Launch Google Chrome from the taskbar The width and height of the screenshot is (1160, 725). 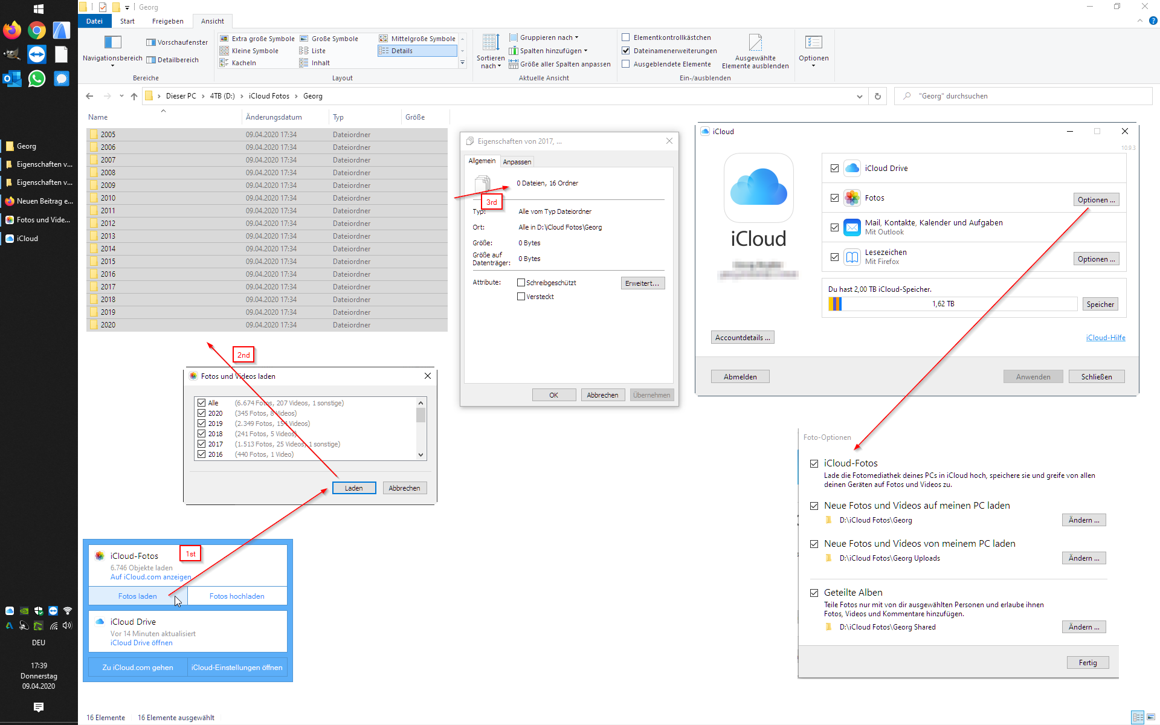[37, 30]
